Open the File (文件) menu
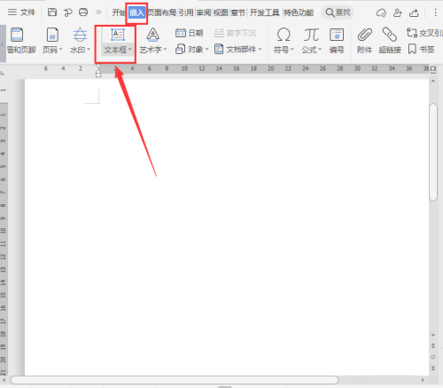 tap(21, 12)
